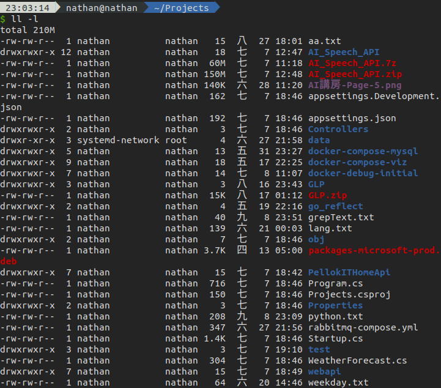Screen dimensions: 441x388
Task: Select the WeatherForecast.cs file name
Action: click(x=357, y=360)
